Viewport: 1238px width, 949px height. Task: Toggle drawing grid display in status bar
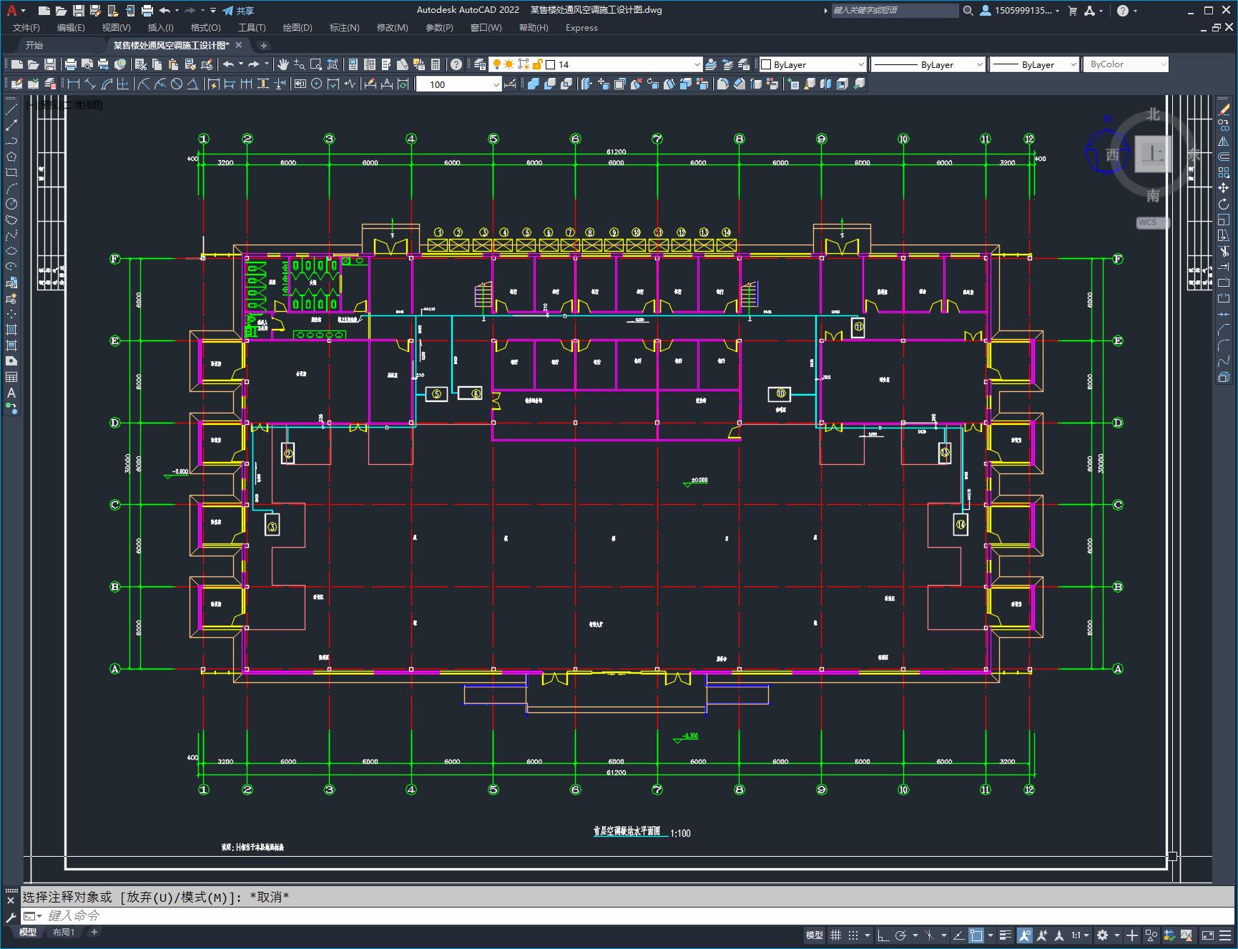click(x=835, y=935)
